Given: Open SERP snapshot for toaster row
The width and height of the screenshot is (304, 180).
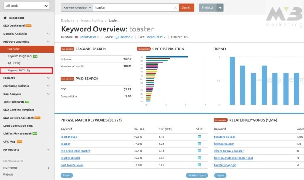Looking at the screenshot, I should click(x=199, y=144).
